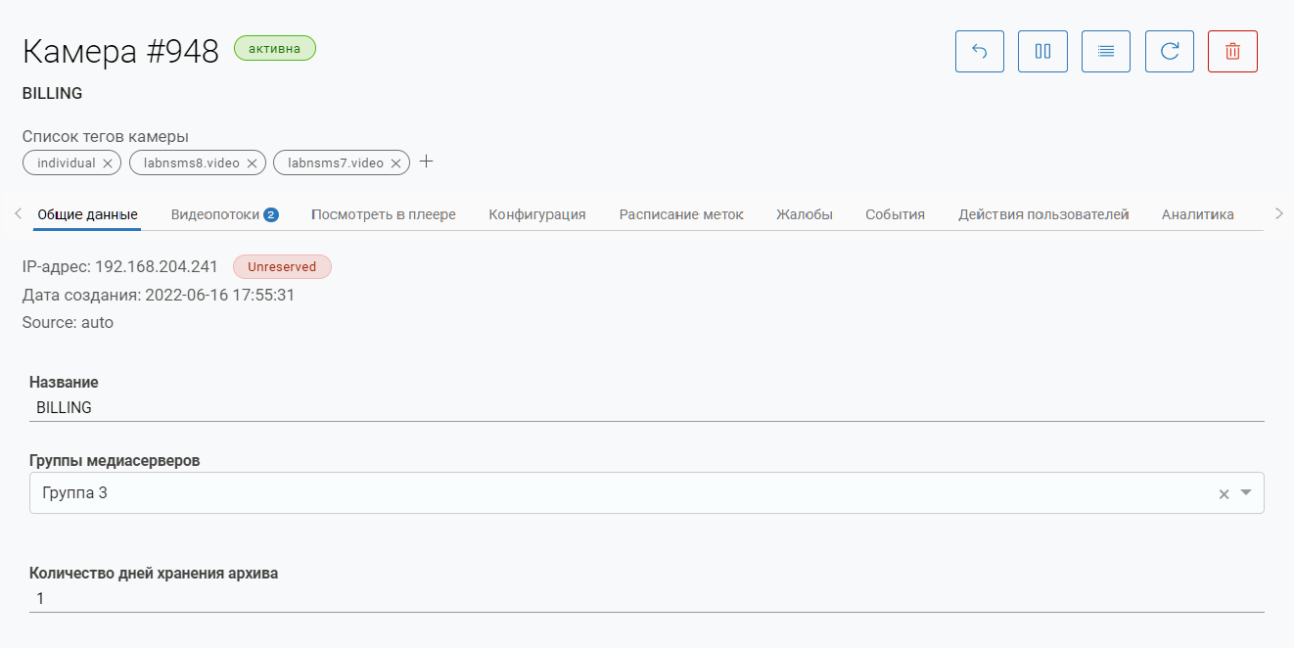
Task: Expand the media server groups dropdown
Action: pos(1246,493)
